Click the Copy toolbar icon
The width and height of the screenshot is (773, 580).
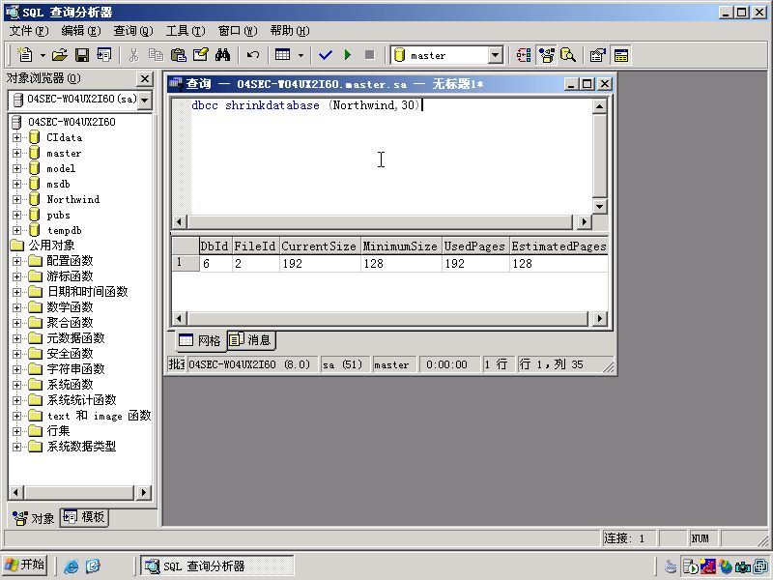pos(156,55)
